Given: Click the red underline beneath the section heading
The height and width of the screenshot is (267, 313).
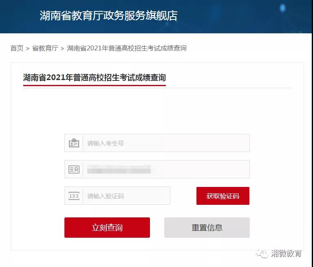Looking at the screenshot, I should (x=95, y=85).
